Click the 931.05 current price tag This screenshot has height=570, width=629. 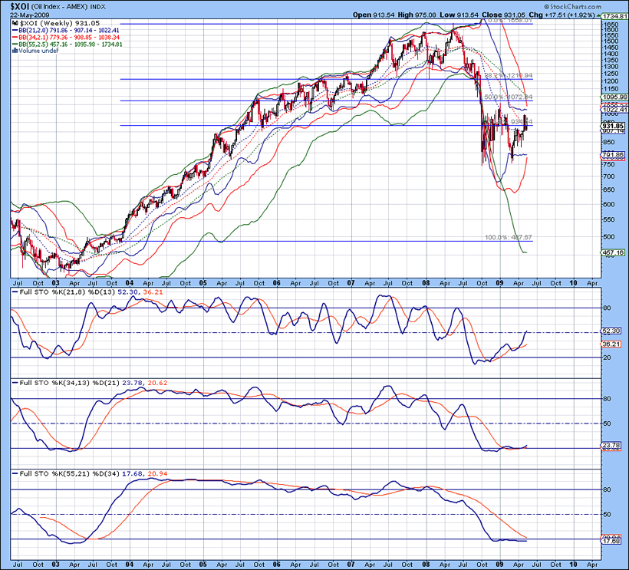[613, 126]
